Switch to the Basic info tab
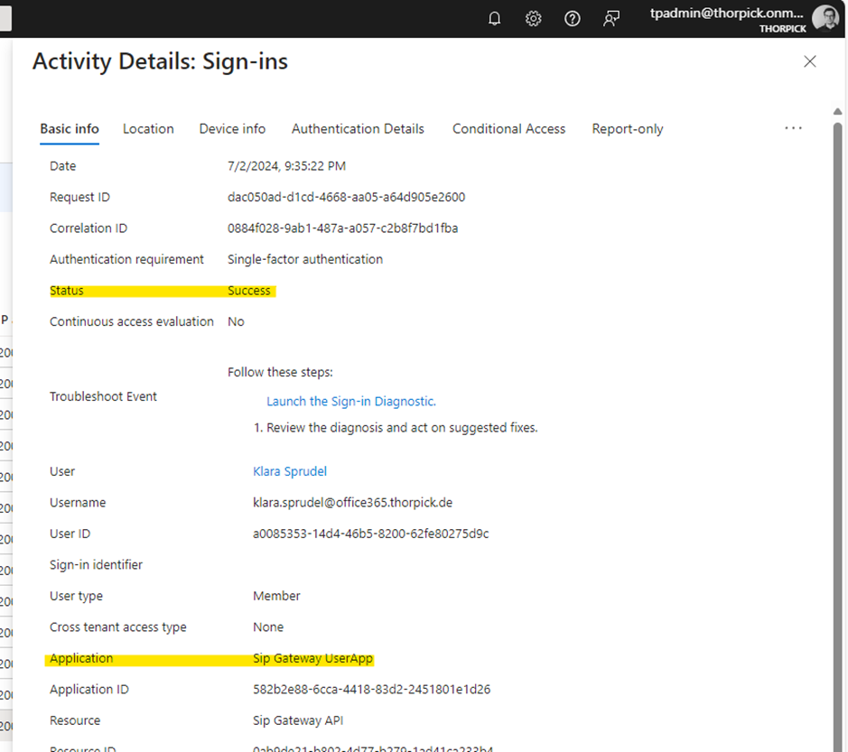848x752 pixels. point(70,129)
